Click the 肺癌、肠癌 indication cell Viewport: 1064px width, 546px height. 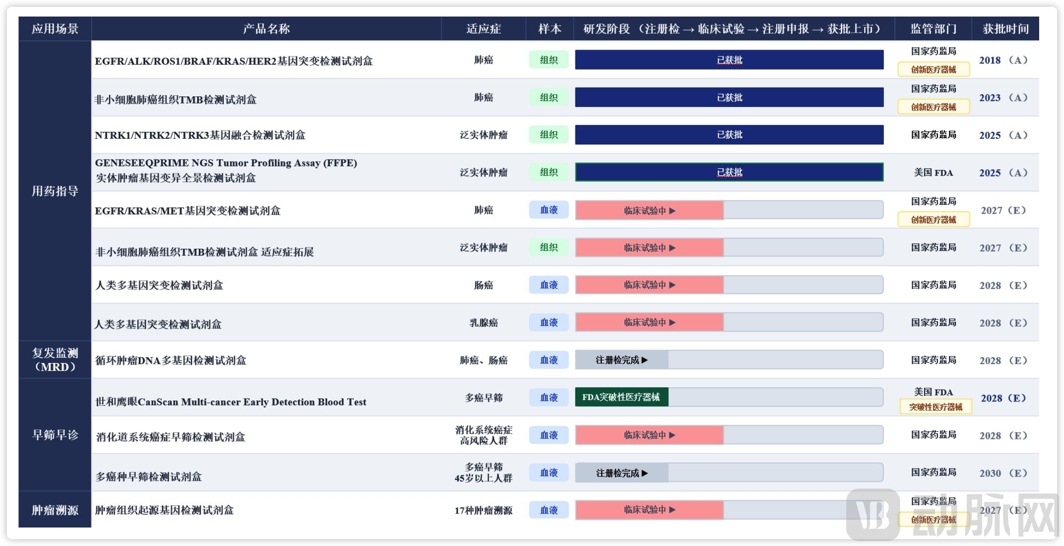coord(483,360)
